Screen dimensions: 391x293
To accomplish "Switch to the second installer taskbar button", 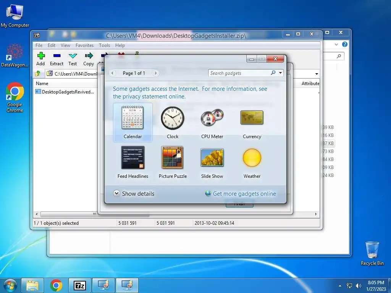I will click(x=127, y=285).
